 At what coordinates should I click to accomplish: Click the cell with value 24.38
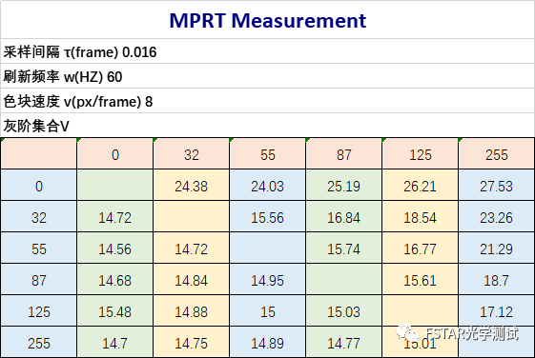pos(192,186)
